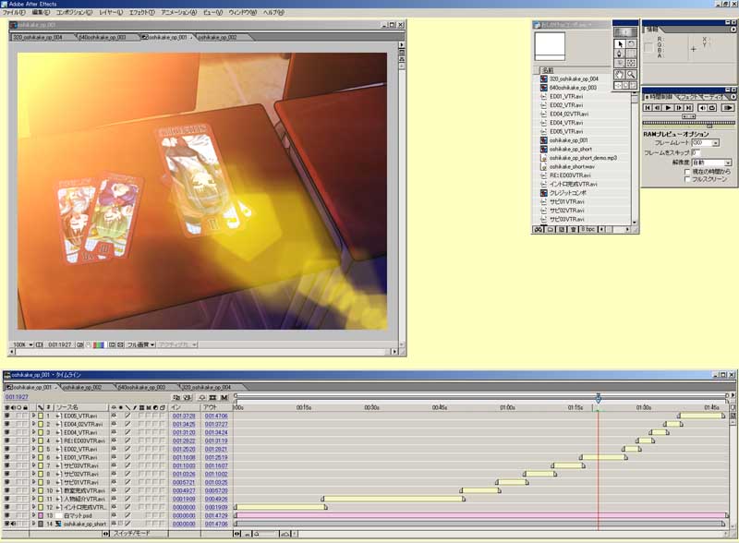Click Out point 0:01:47:29 of layer 13
Screen dimensions: 739x543
pyautogui.click(x=216, y=515)
